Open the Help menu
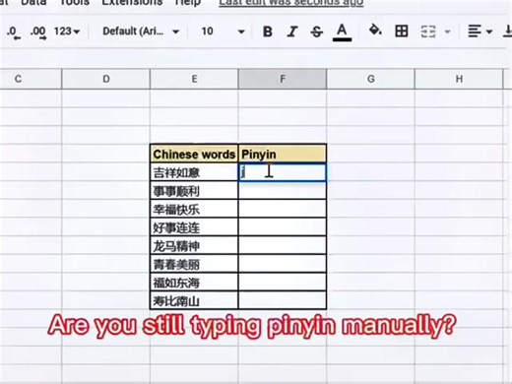512x384 pixels. point(187,3)
